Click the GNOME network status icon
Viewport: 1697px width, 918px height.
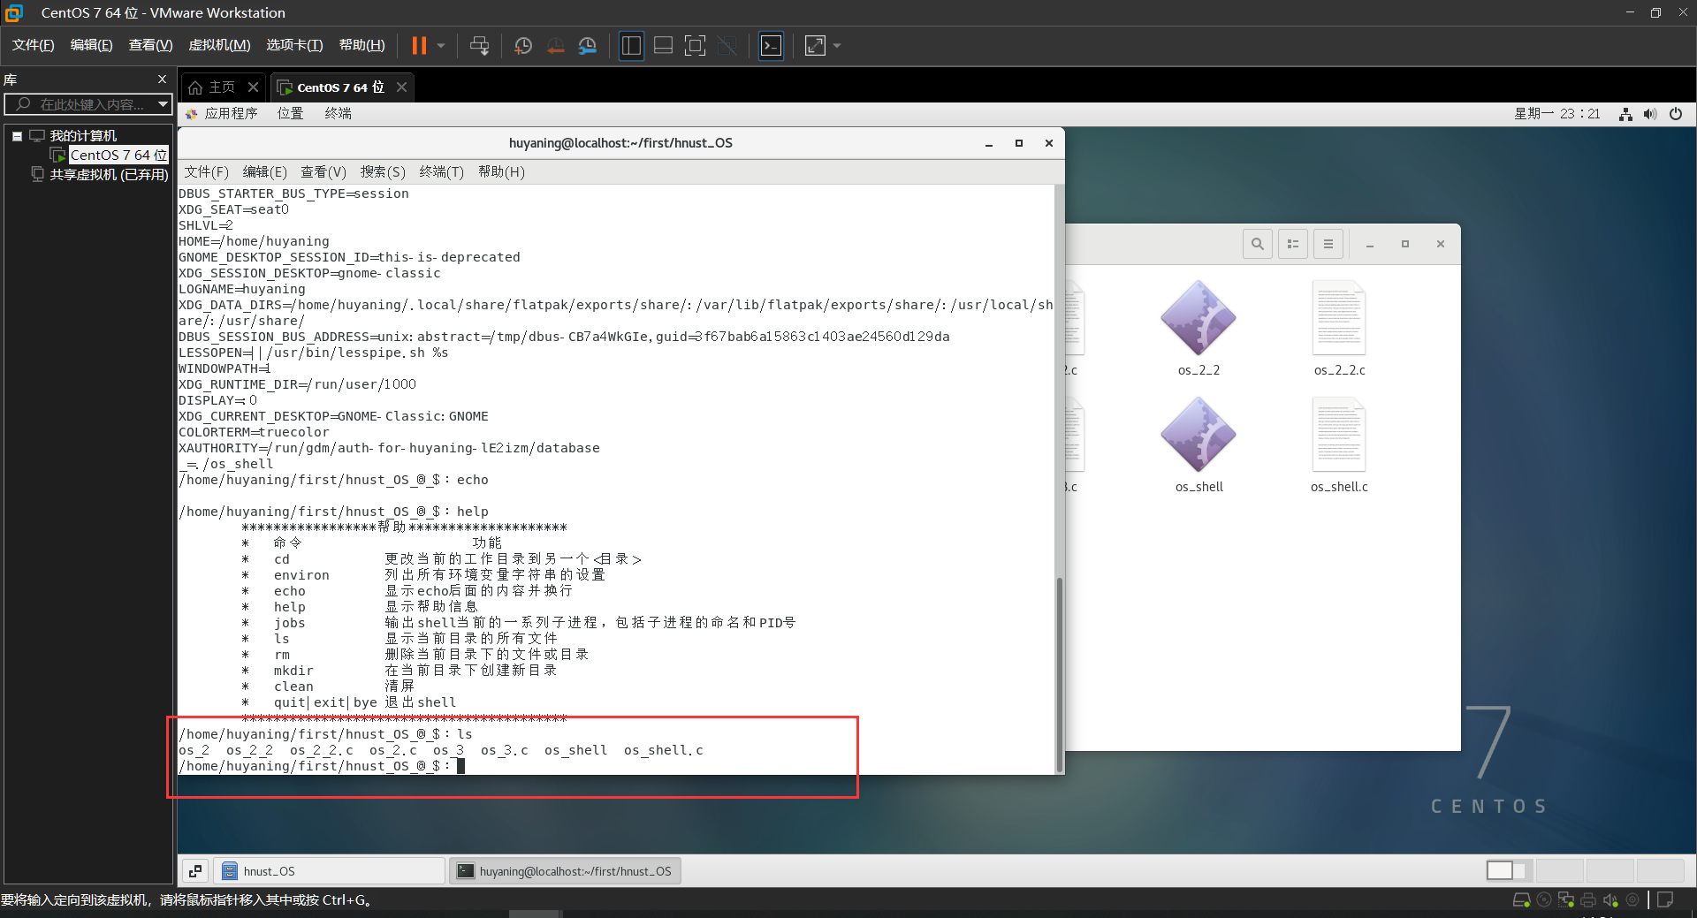pyautogui.click(x=1625, y=114)
